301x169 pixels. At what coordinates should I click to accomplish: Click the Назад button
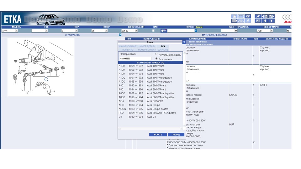176,135
